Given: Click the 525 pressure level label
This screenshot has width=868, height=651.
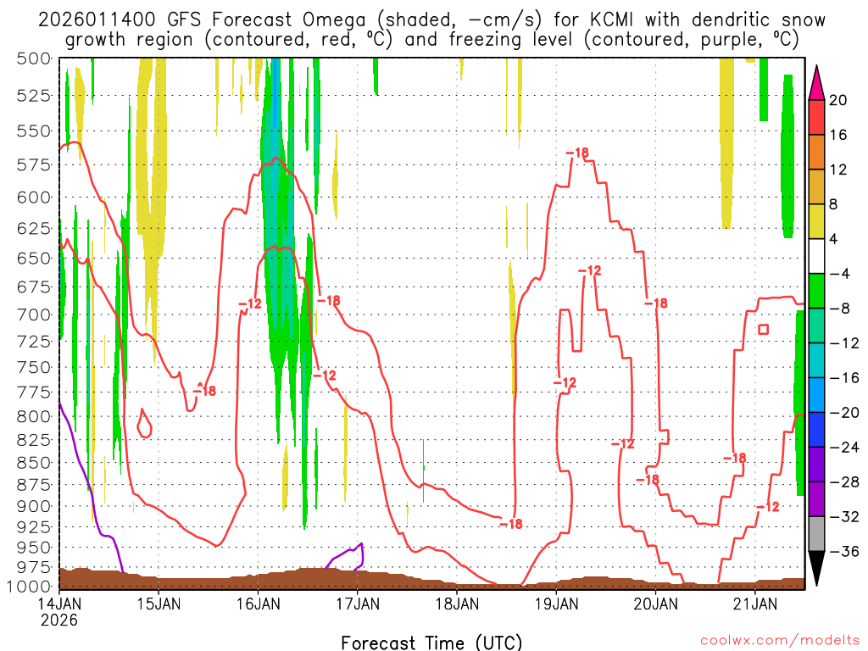Looking at the screenshot, I should [x=34, y=96].
